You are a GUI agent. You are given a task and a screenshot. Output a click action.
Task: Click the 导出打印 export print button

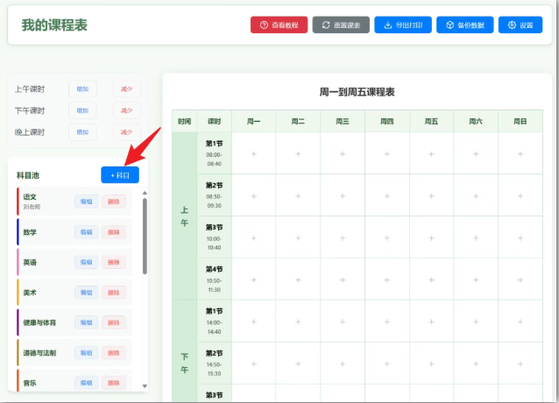click(x=403, y=25)
